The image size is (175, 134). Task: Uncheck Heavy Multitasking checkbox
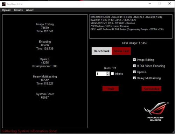(134, 78)
